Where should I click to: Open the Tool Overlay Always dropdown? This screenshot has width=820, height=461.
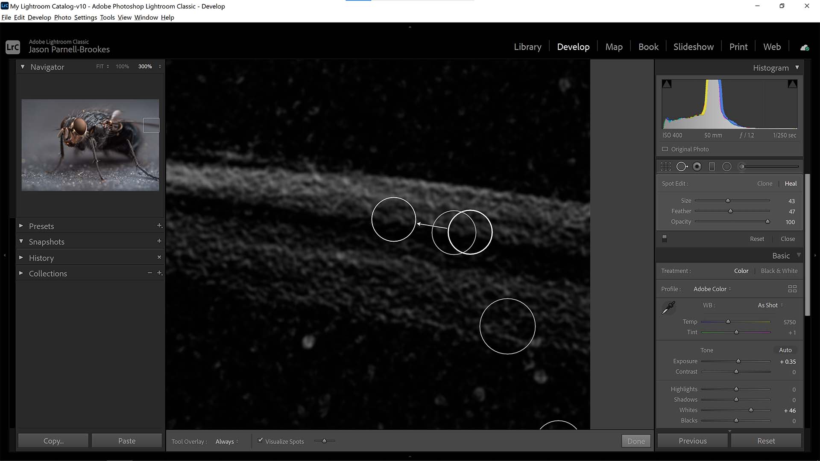tap(227, 441)
